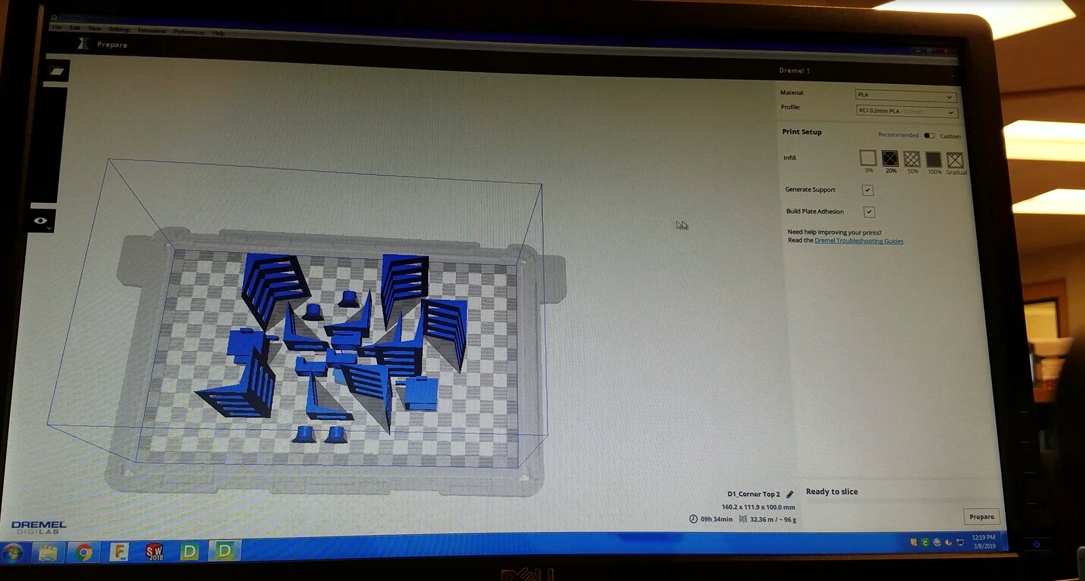Open the Settings menu
This screenshot has height=581, width=1085.
click(119, 29)
